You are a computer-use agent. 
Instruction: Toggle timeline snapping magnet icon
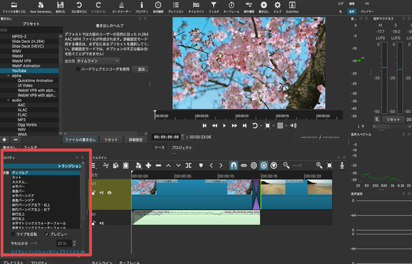coord(233,165)
